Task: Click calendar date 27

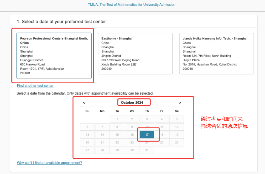Action: pyautogui.click(x=87, y=150)
